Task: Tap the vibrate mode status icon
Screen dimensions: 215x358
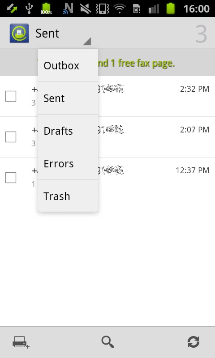Action: (x=102, y=9)
